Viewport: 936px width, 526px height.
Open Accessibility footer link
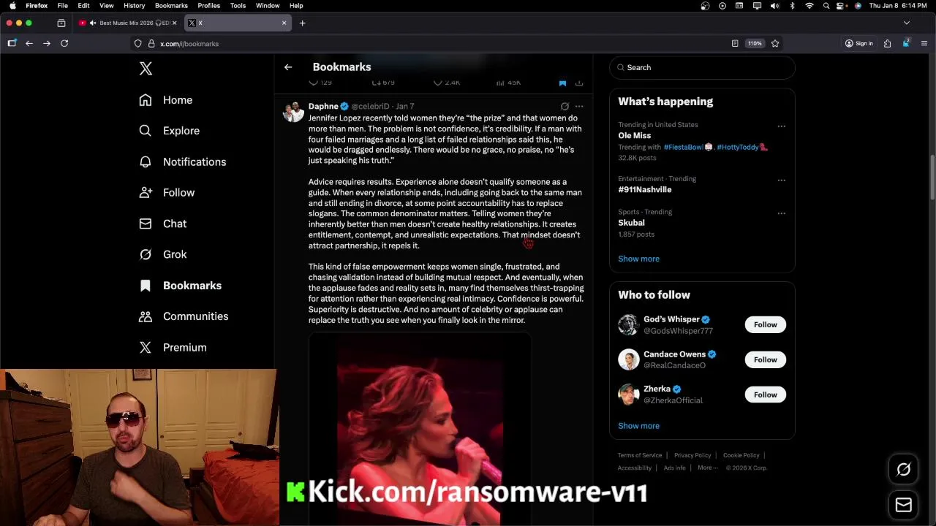tap(635, 468)
